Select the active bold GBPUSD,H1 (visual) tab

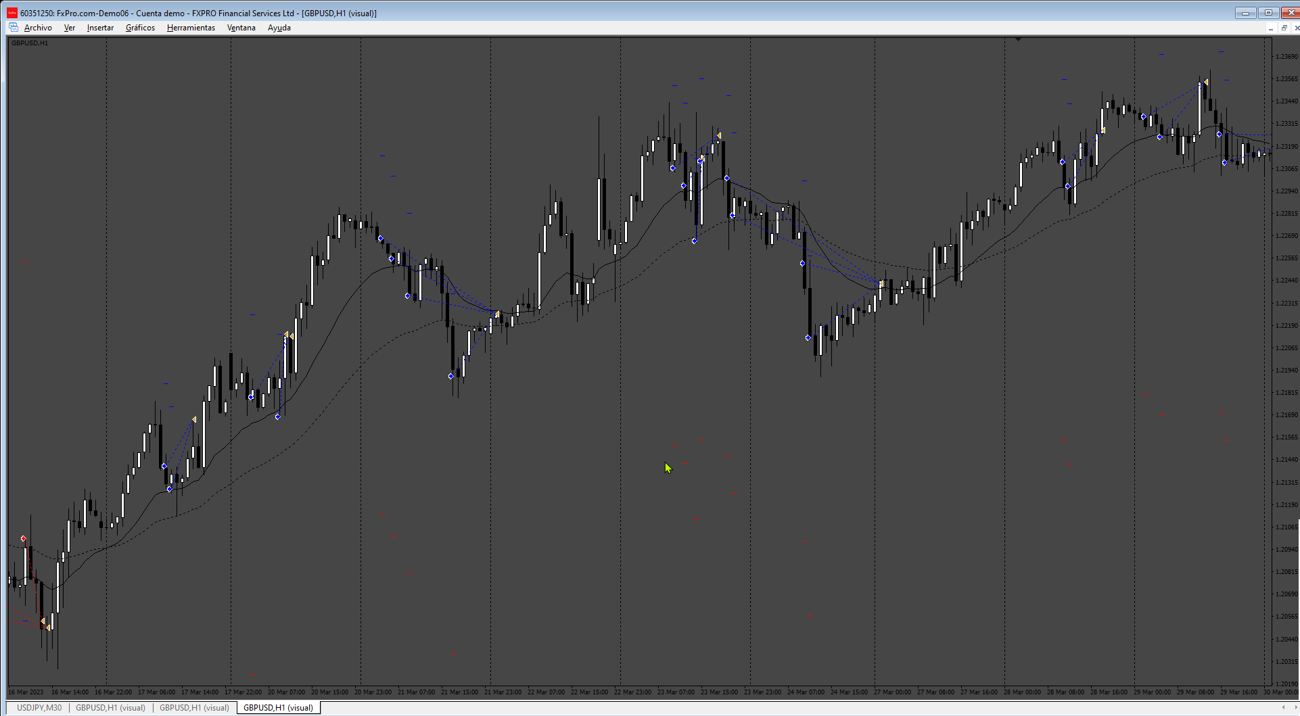(x=278, y=708)
